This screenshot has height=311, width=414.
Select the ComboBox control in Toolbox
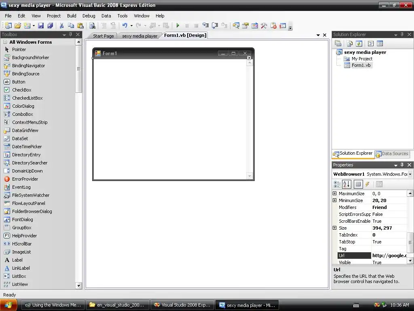(23, 114)
